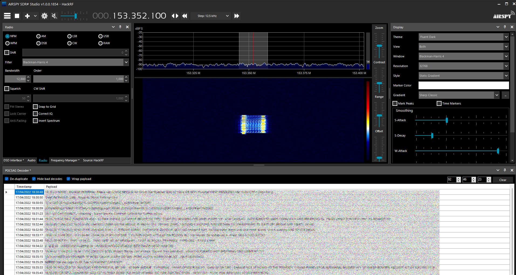Open the Style dropdown

click(x=463, y=76)
